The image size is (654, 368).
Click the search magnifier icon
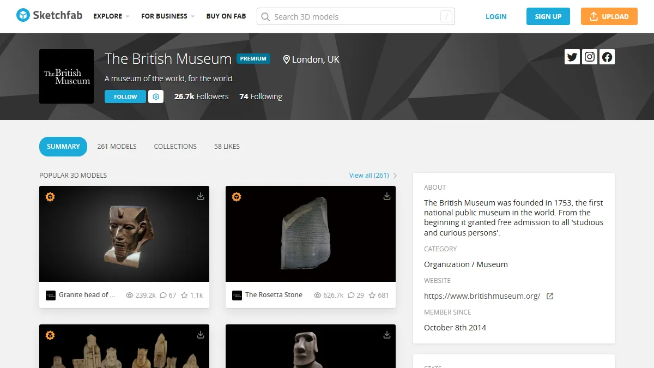tap(266, 17)
